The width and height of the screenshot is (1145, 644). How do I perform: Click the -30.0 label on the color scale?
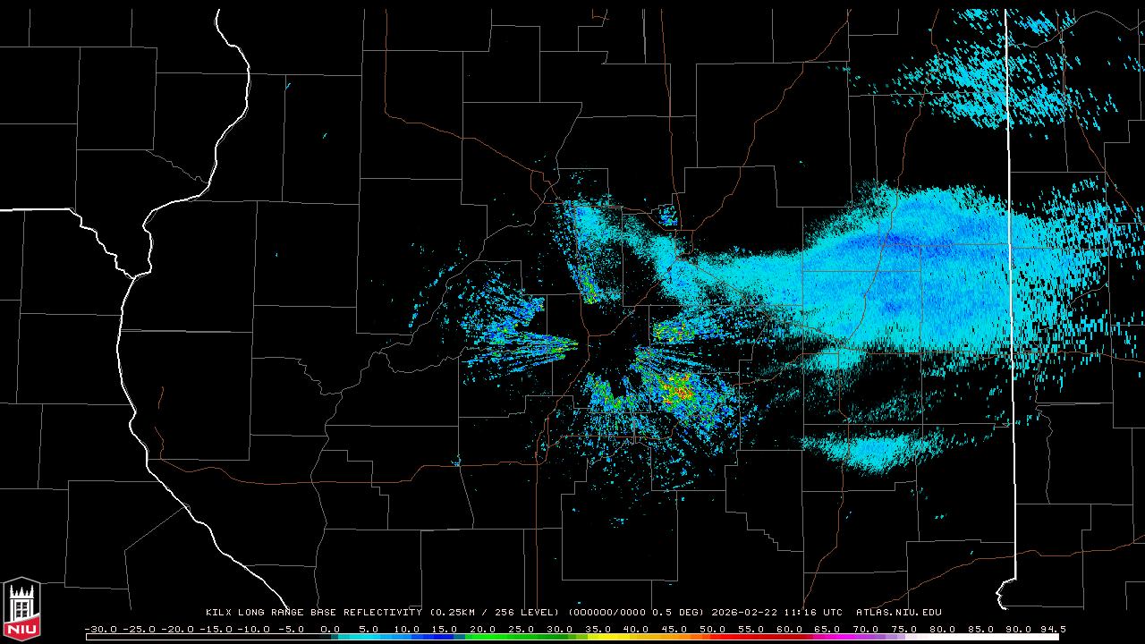100,629
